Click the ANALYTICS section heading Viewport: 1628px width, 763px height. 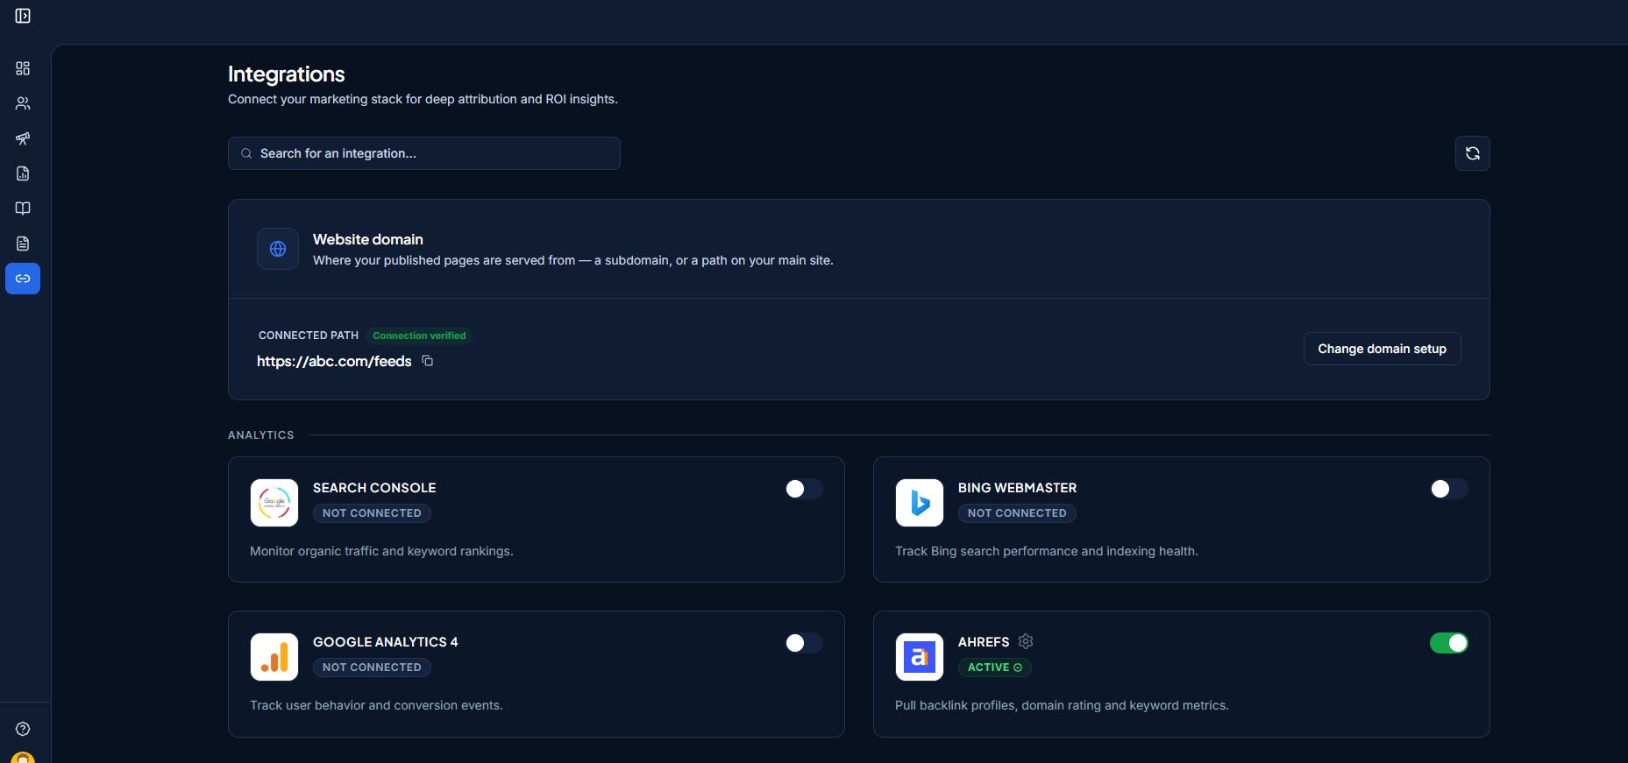pos(261,435)
